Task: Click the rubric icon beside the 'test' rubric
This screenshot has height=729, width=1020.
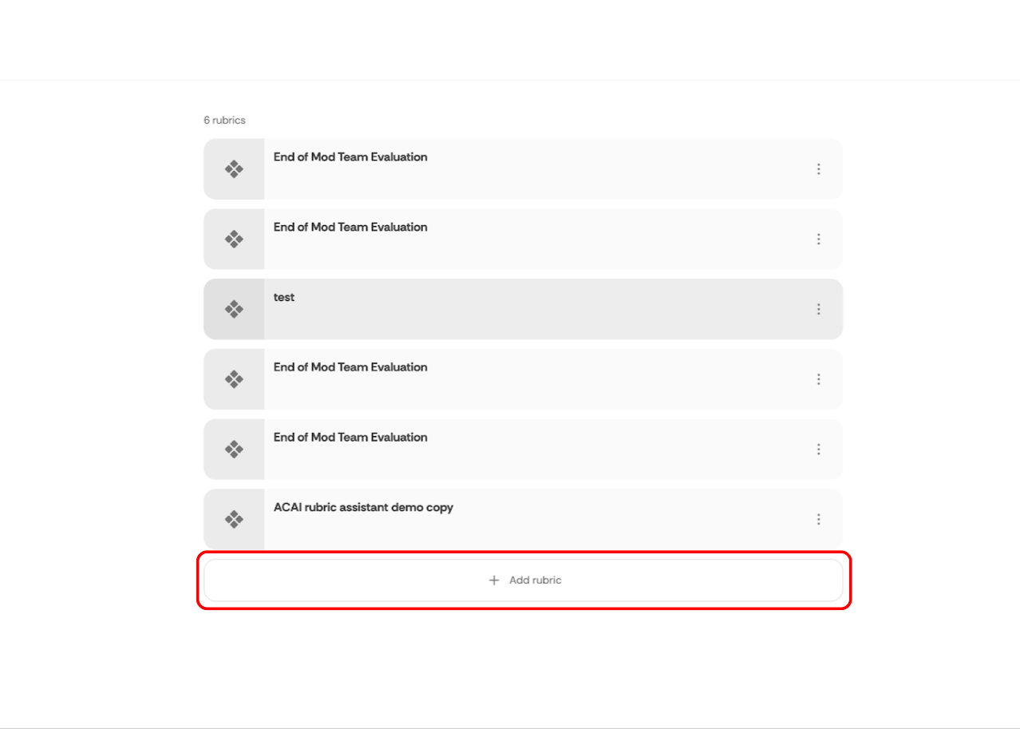Action: coord(234,309)
